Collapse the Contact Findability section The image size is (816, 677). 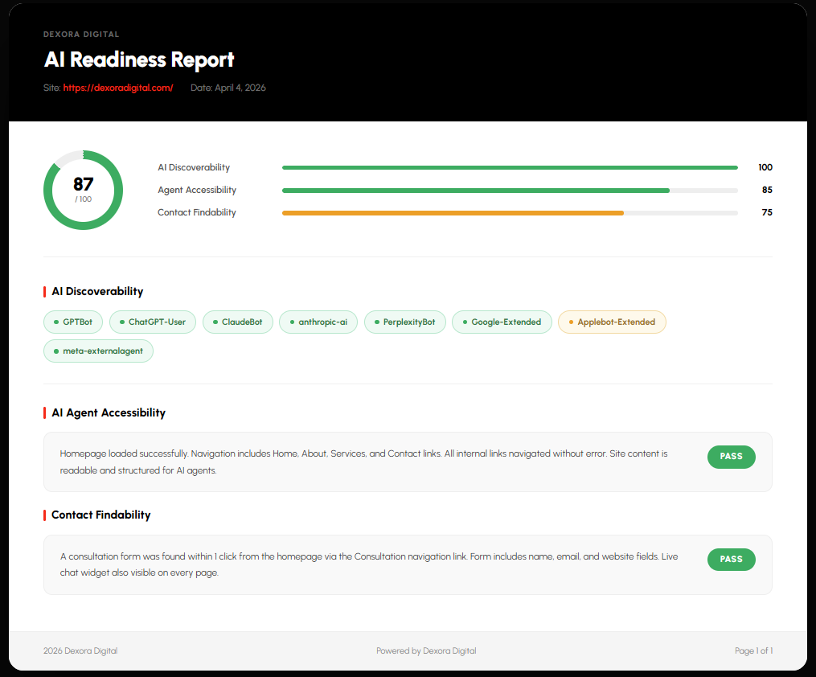pyautogui.click(x=100, y=515)
